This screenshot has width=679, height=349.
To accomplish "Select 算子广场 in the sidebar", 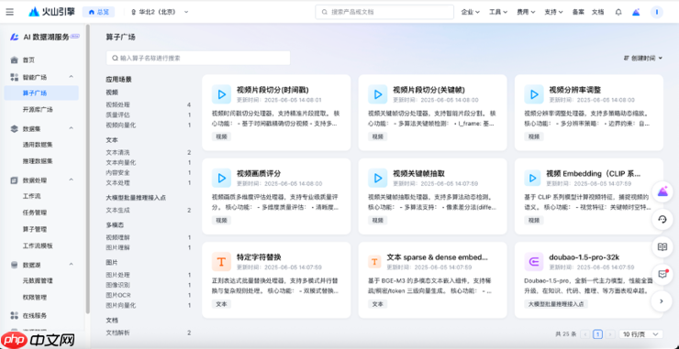I will (41, 93).
